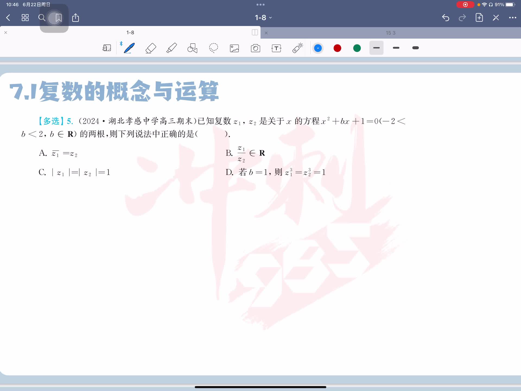The height and width of the screenshot is (391, 521).
Task: Activate the Lasso selection tool
Action: 213,48
